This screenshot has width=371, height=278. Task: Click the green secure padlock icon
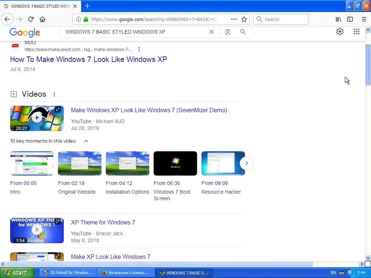(x=86, y=20)
